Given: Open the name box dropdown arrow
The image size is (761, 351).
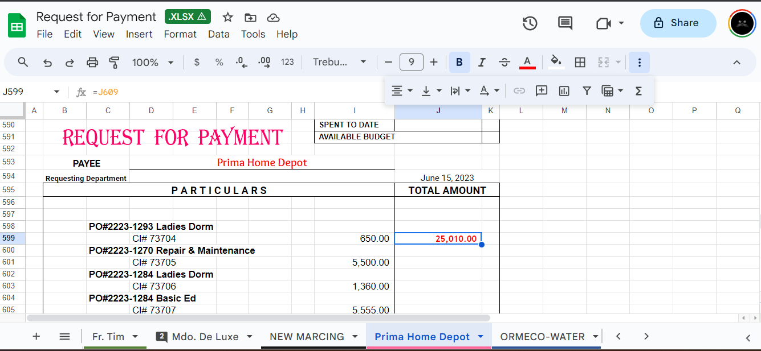Looking at the screenshot, I should coord(56,92).
